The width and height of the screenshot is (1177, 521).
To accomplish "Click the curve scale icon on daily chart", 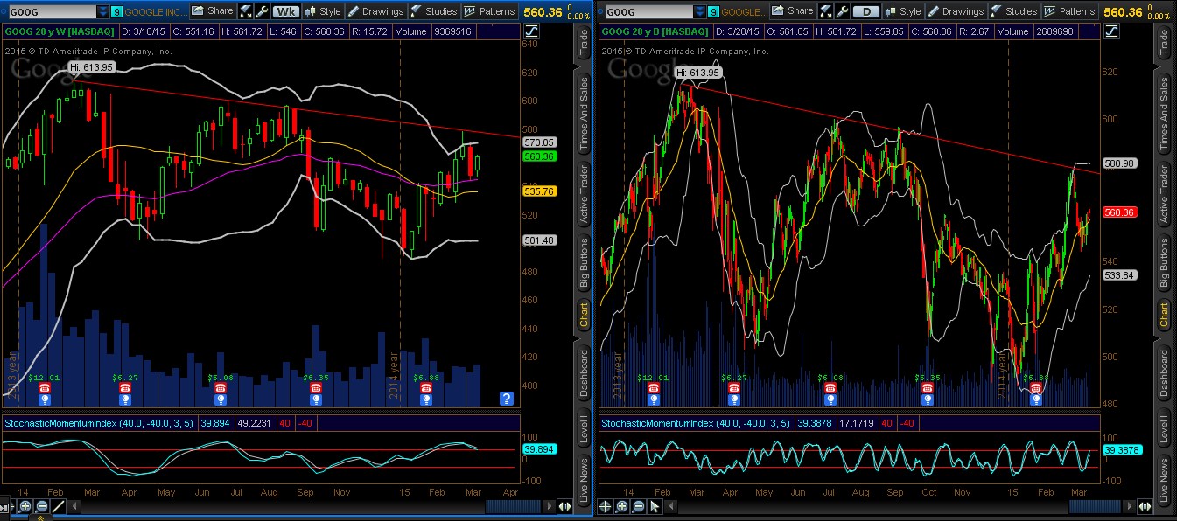I will tap(1113, 31).
